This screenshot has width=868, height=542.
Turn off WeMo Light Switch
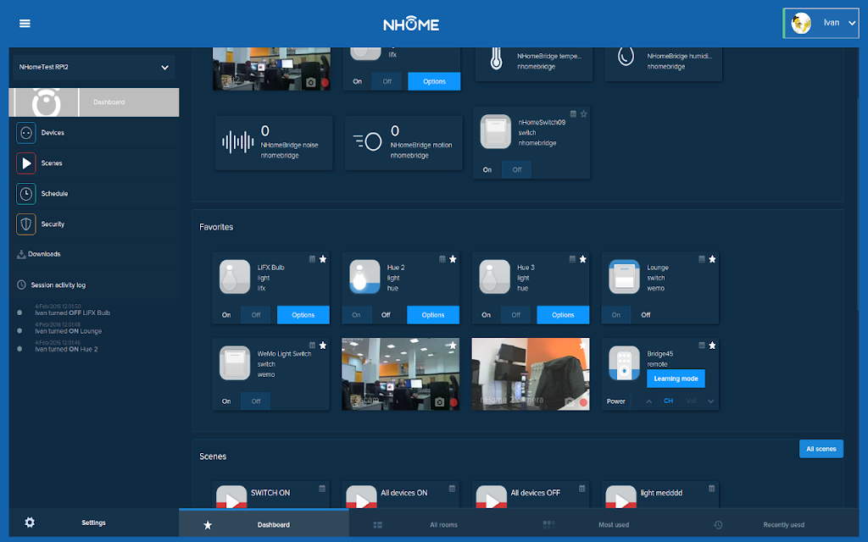(x=256, y=401)
